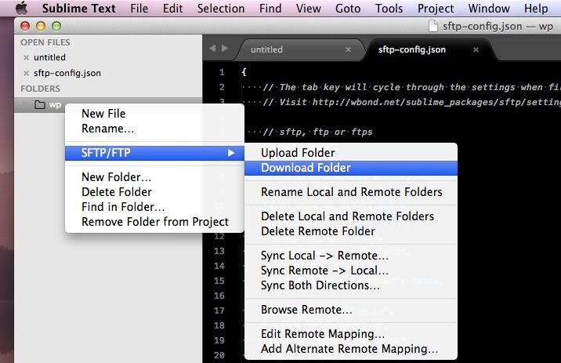Image resolution: width=561 pixels, height=363 pixels.
Task: Close the untitled tab
Action: tap(348, 49)
